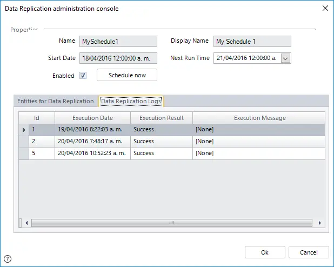Click execution date 19/04/2016 8:22:03 a. m.
Image resolution: width=334 pixels, height=267 pixels.
pyautogui.click(x=92, y=130)
